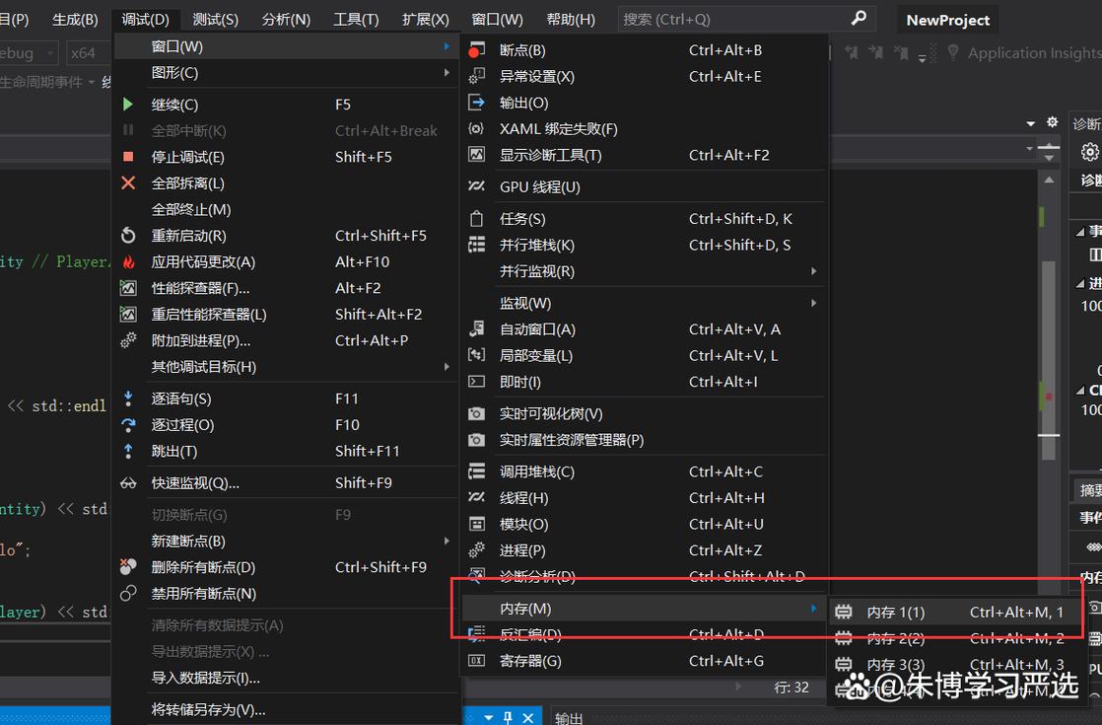Viewport: 1102px width, 725px height.
Task: Open 局部变量(L) window
Action: click(x=644, y=356)
